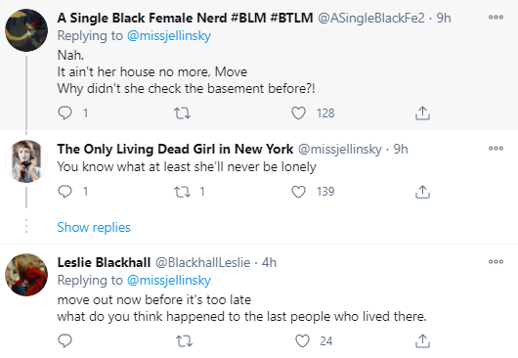Open @missjellinsky link in first reply
Viewport: 518px width, 358px height.
click(169, 35)
